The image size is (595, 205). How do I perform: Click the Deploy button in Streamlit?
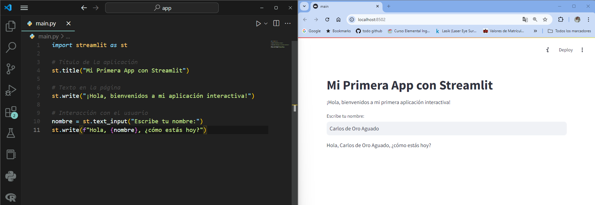(x=566, y=50)
